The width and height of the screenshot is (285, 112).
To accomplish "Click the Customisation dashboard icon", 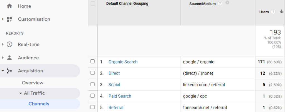I will click(9, 19).
